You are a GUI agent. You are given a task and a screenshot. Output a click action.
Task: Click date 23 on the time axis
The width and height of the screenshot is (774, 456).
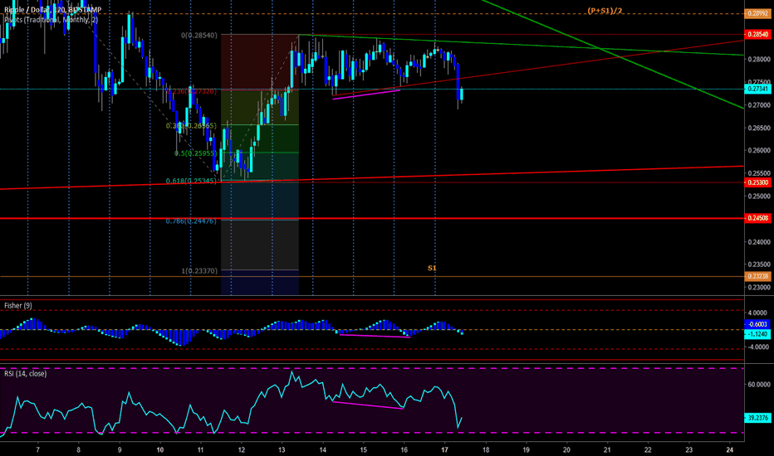(689, 449)
